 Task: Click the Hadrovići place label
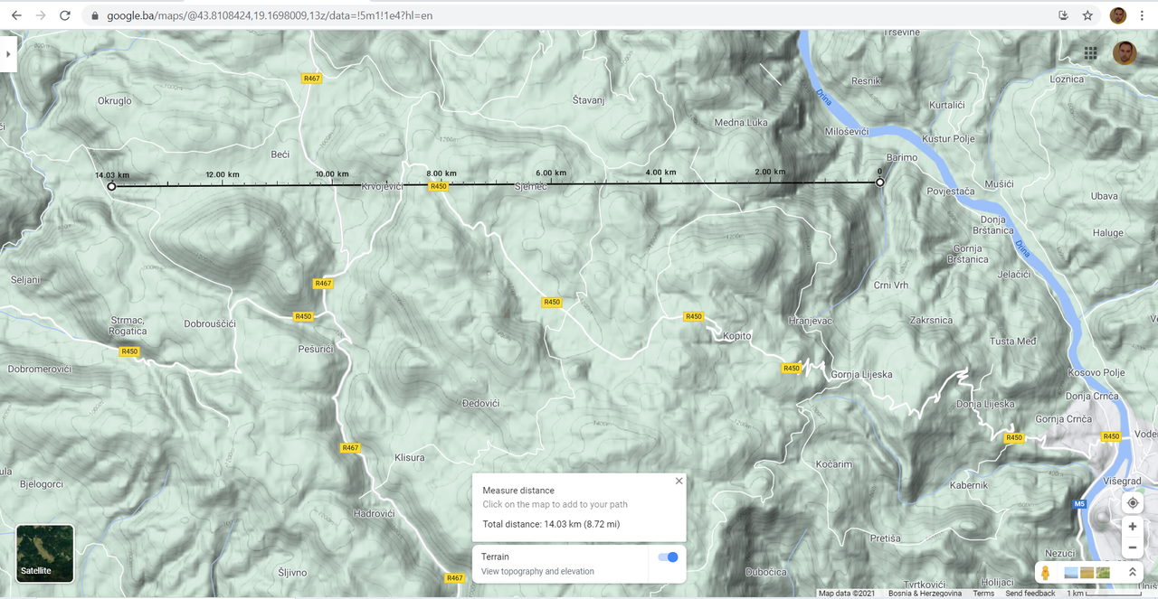tap(374, 514)
